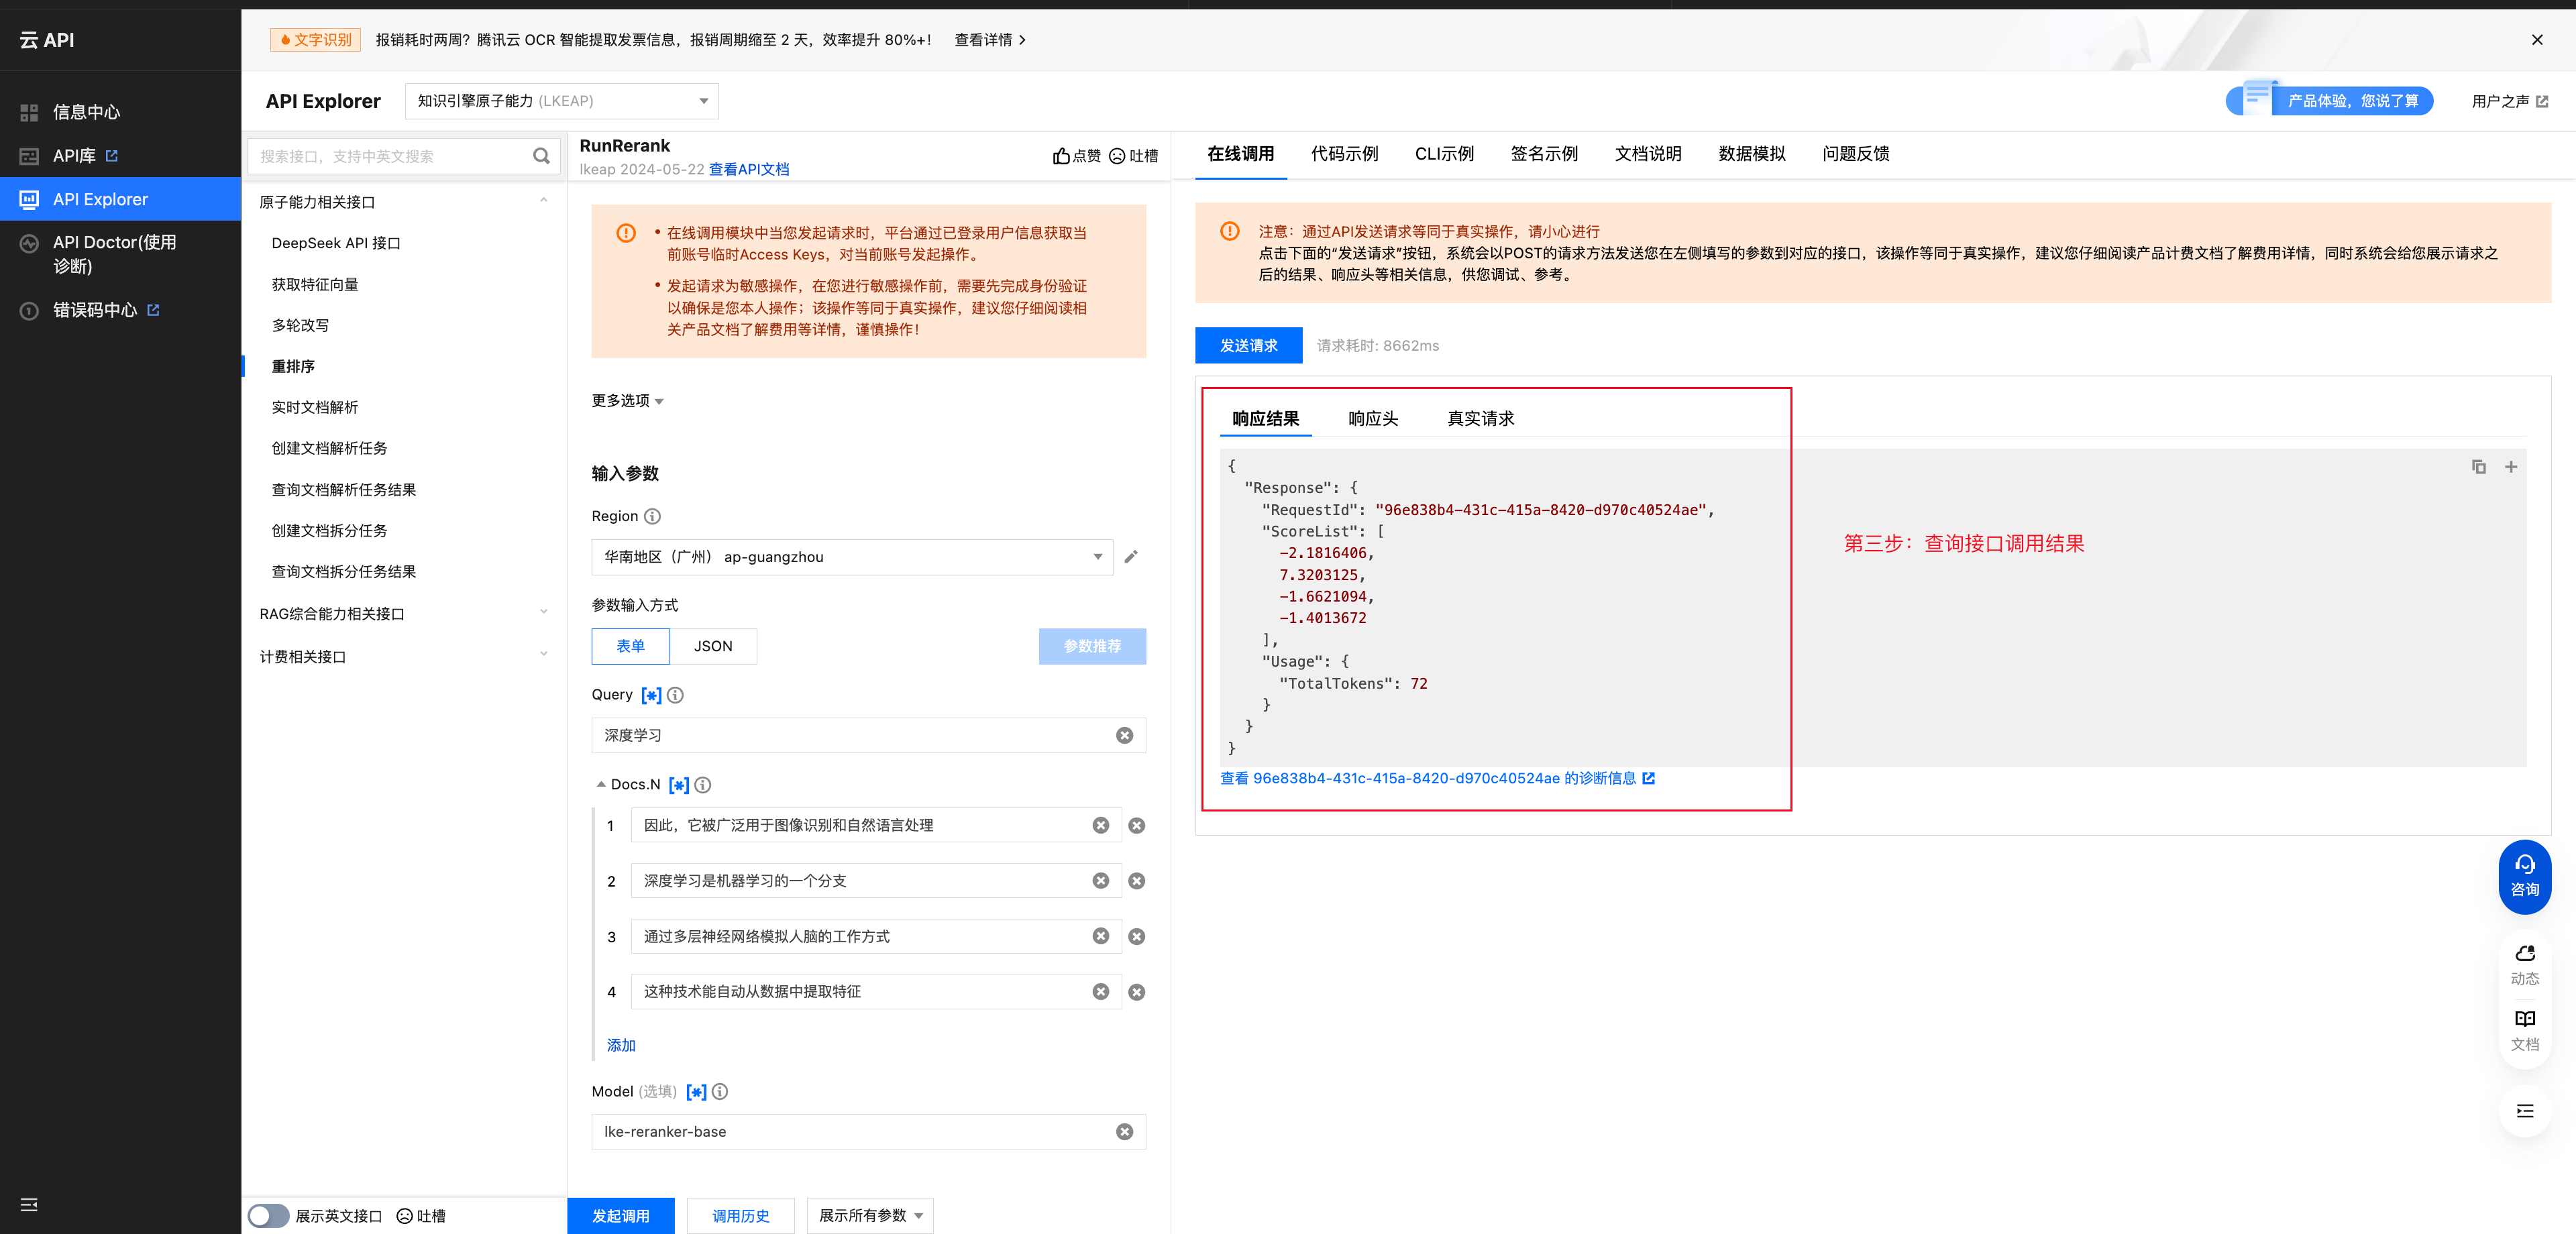2576x1234 pixels.
Task: Click the Docs.N info icon
Action: pyautogui.click(x=703, y=785)
